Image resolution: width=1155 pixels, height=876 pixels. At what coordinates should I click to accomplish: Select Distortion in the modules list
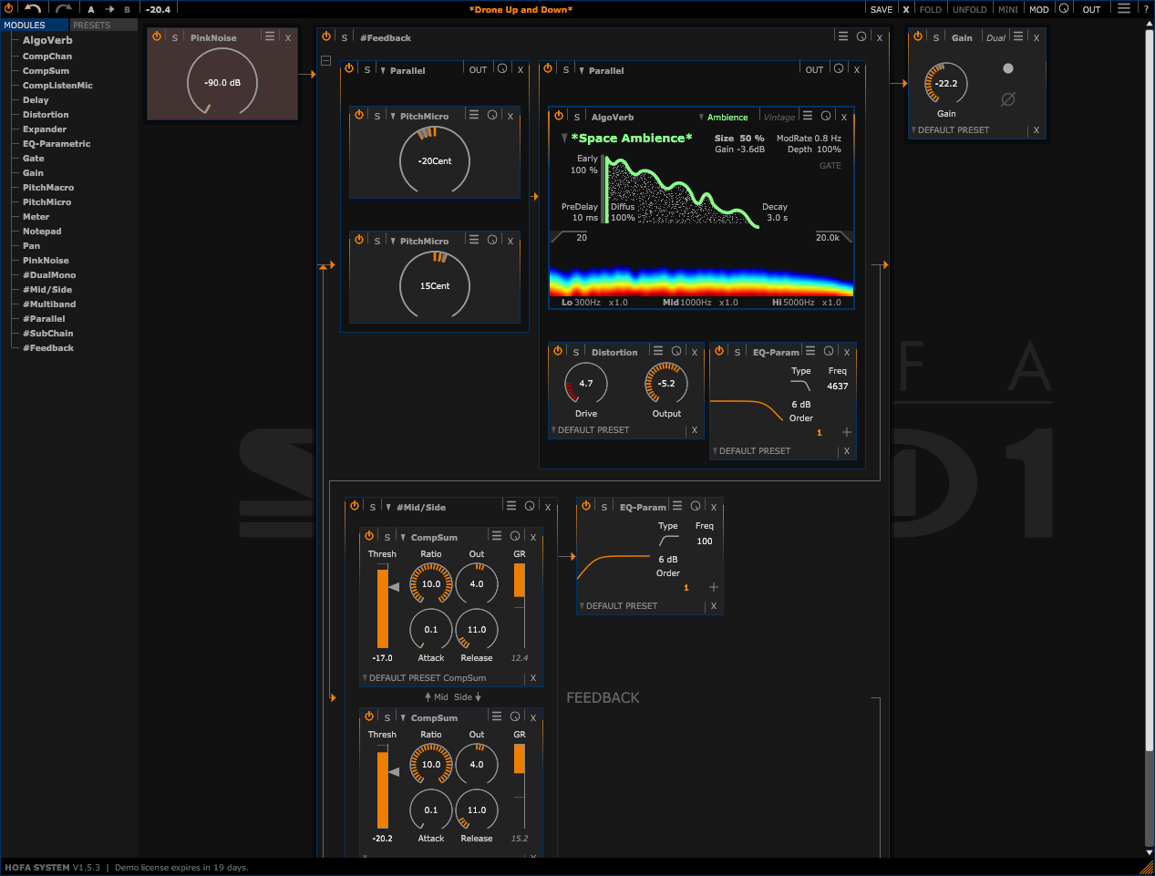[46, 115]
